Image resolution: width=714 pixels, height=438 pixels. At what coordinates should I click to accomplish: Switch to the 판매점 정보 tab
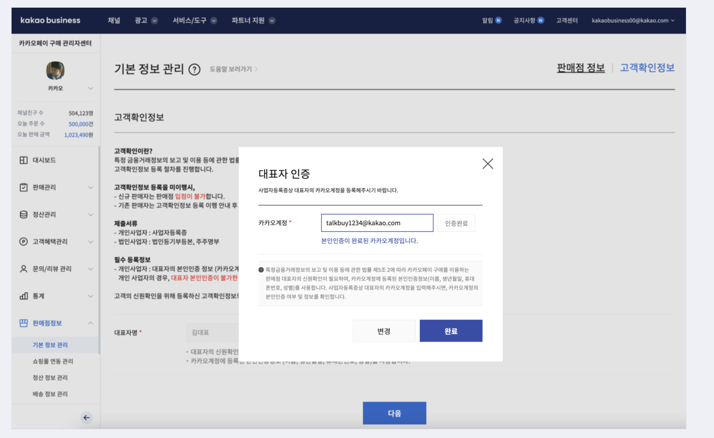581,68
